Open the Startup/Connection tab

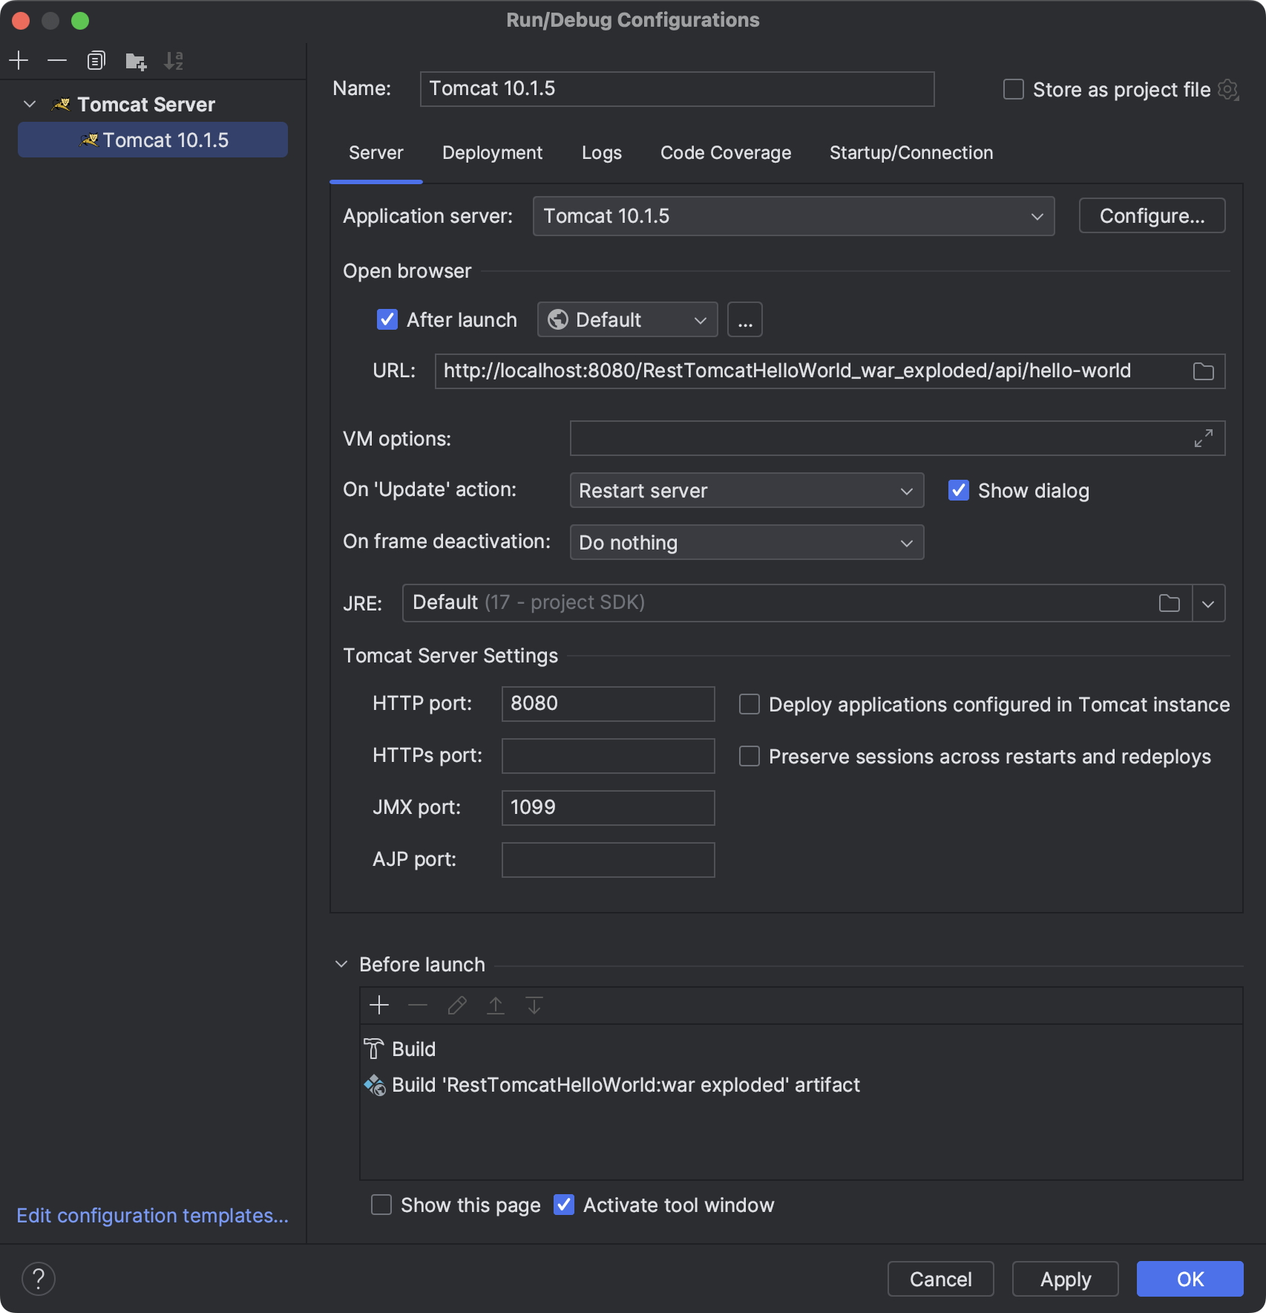[x=911, y=153]
